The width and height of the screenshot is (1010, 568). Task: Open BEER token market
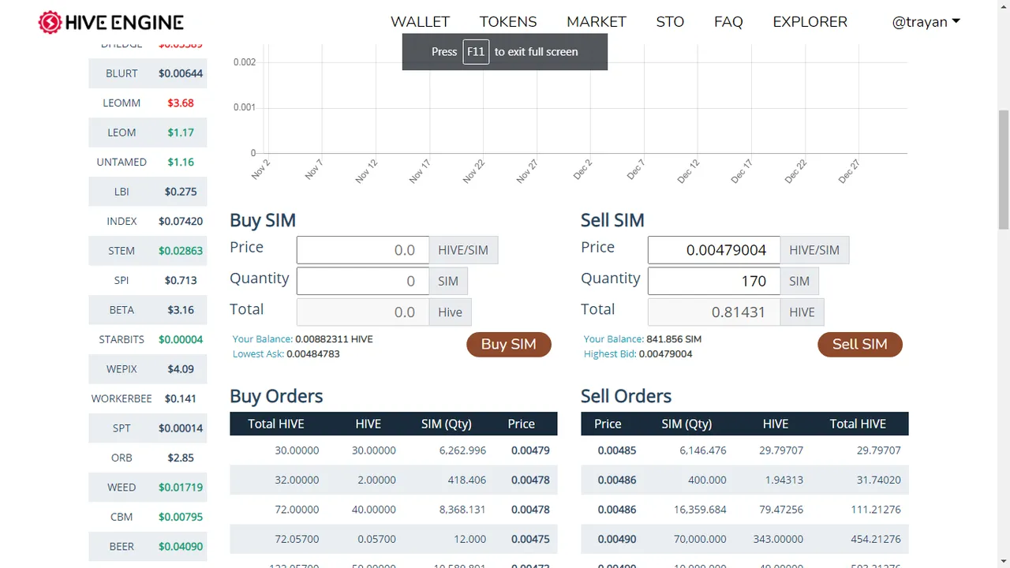[148, 547]
